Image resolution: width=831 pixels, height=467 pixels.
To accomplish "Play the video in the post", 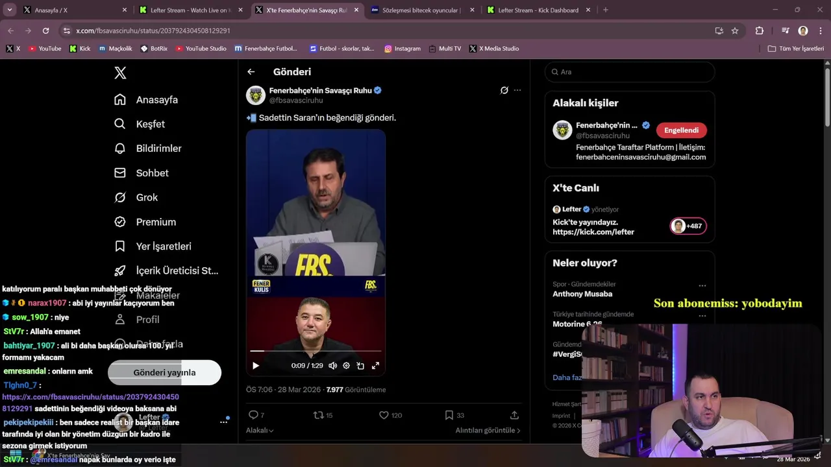I will click(256, 366).
